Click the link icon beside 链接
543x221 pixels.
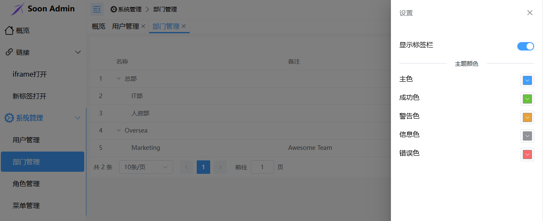(9, 52)
